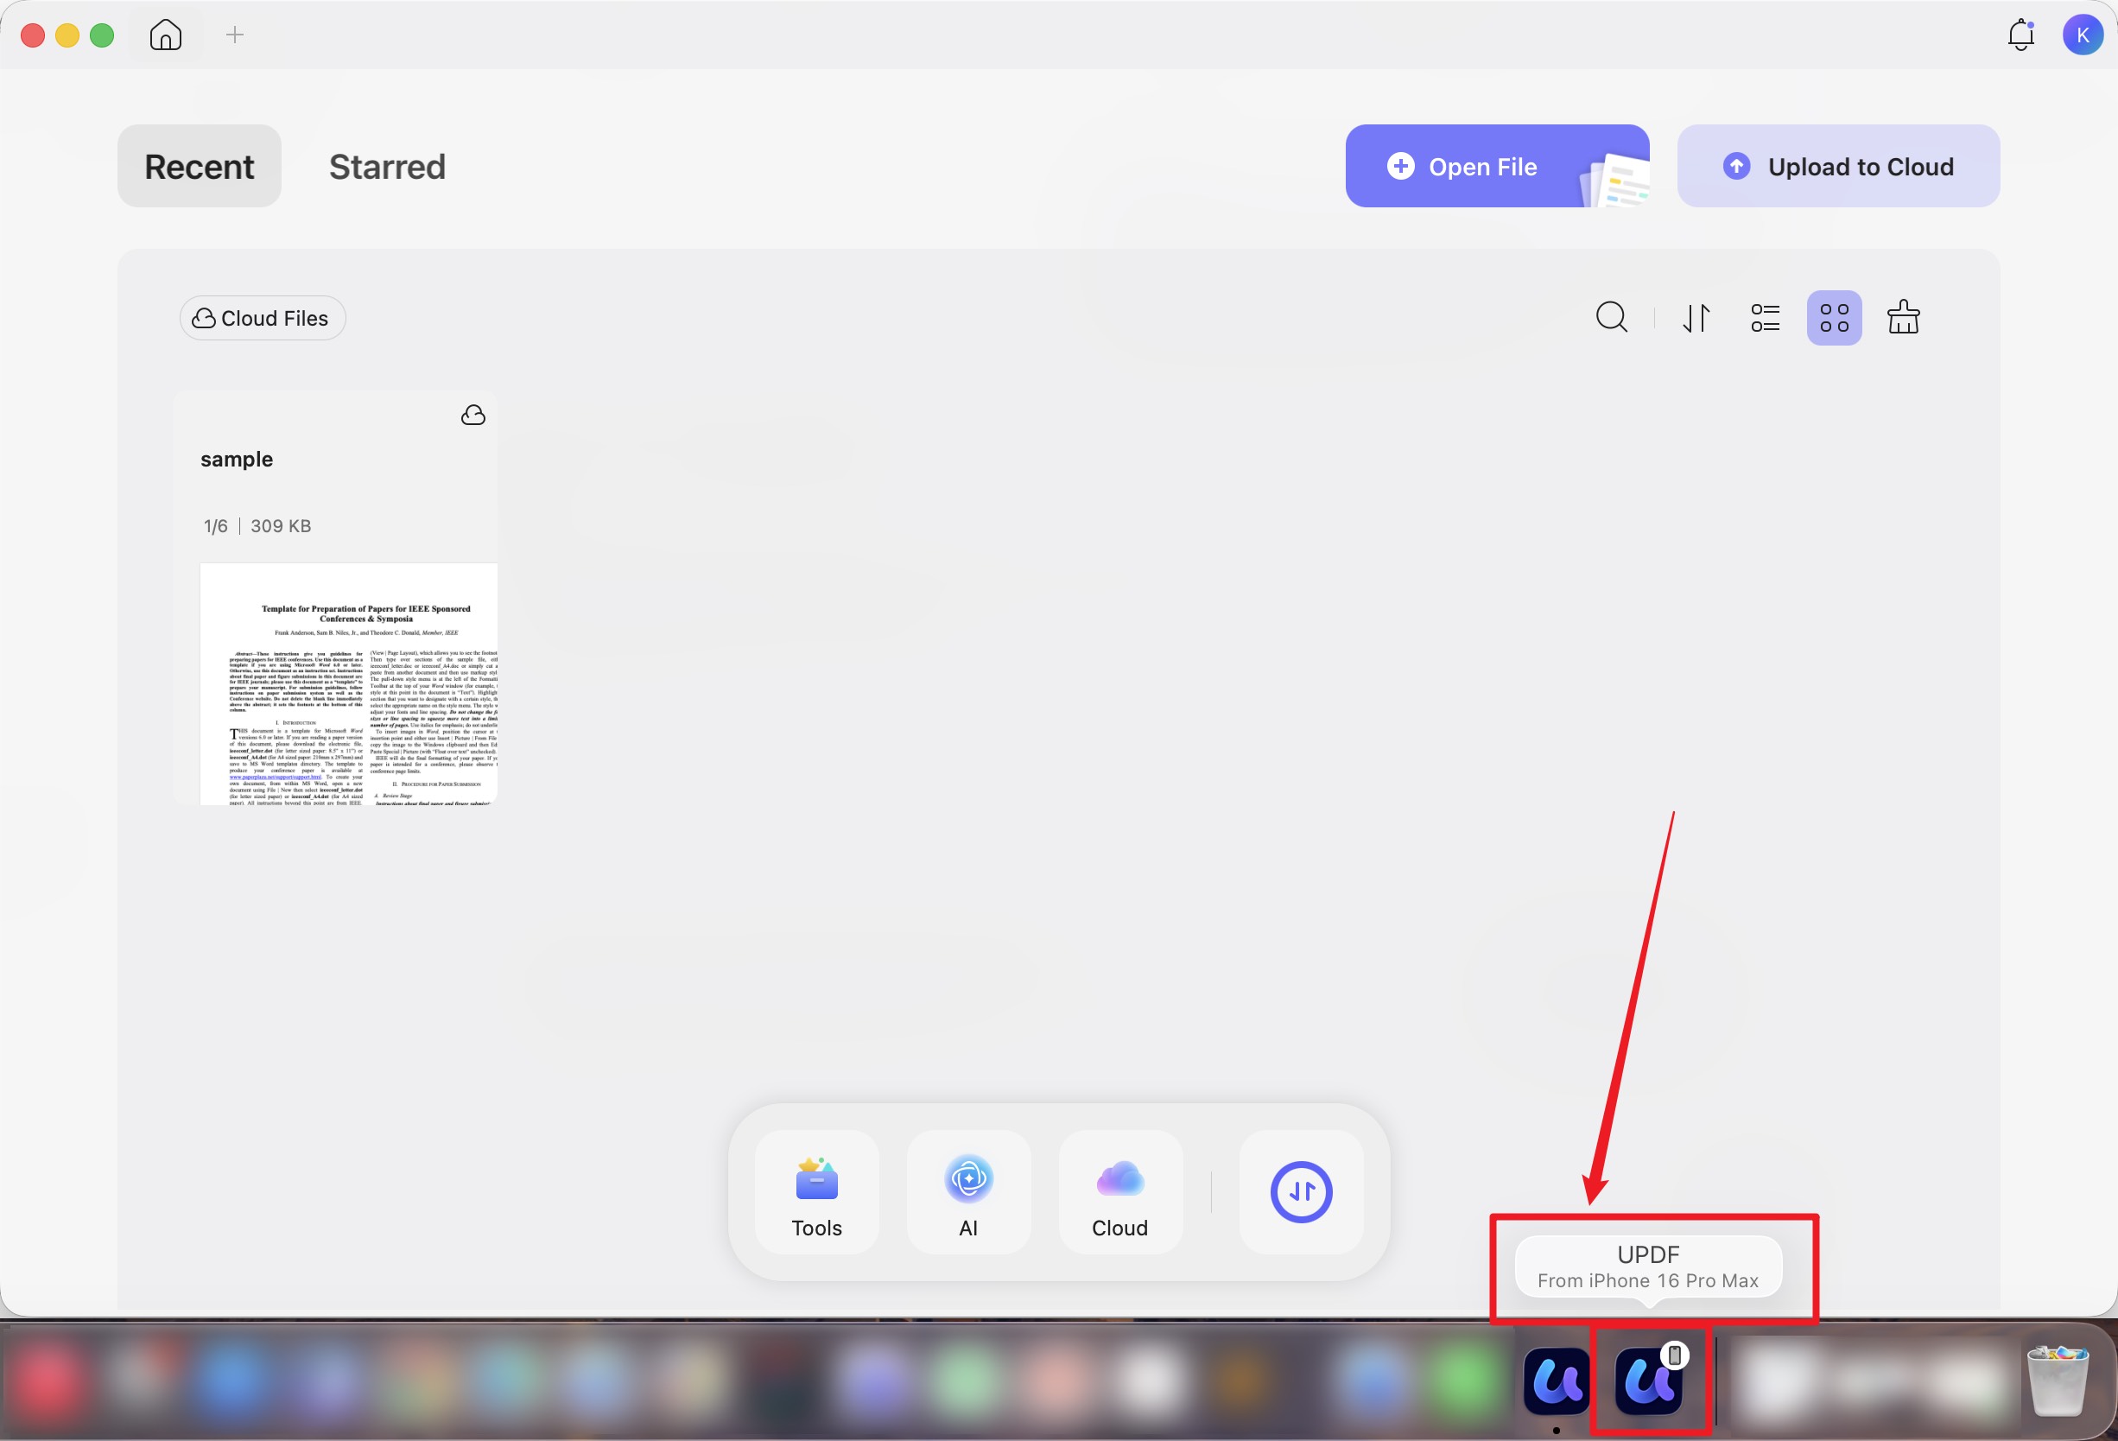Open the AI assistant
Screen dimensions: 2118x1441
click(x=969, y=1193)
